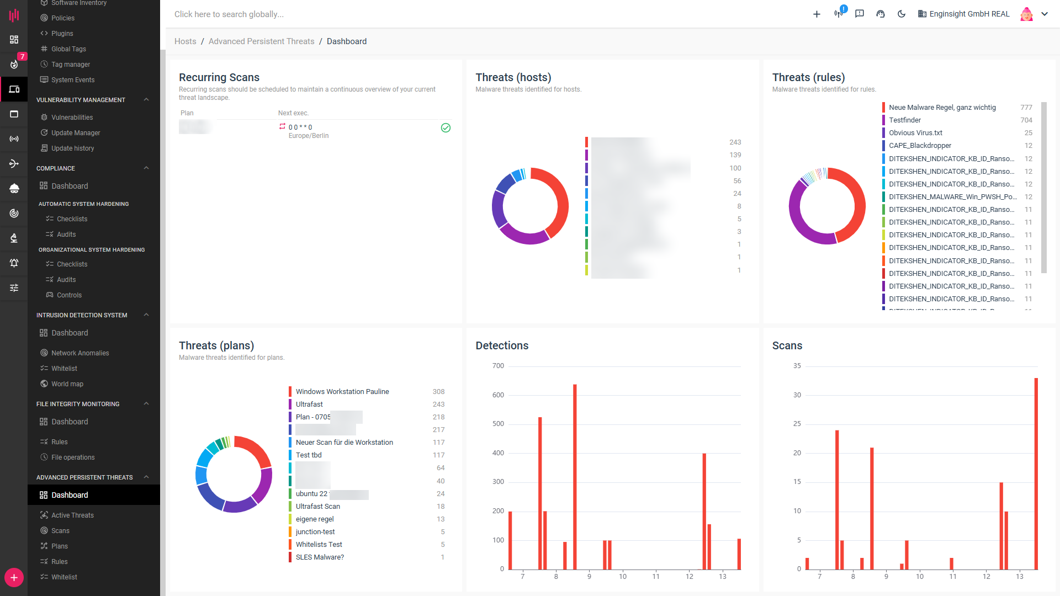Open Network Anomalies menu item
Viewport: 1060px width, 596px height.
(x=80, y=353)
